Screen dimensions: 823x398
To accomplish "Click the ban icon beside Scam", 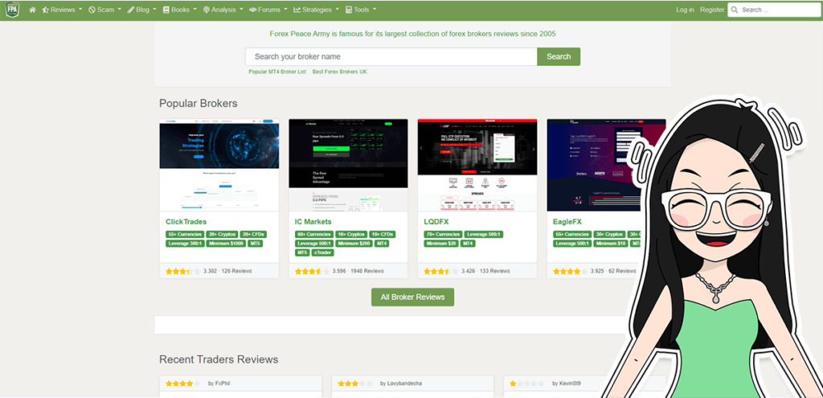I will tap(92, 10).
